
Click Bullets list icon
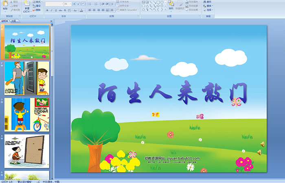91,4
